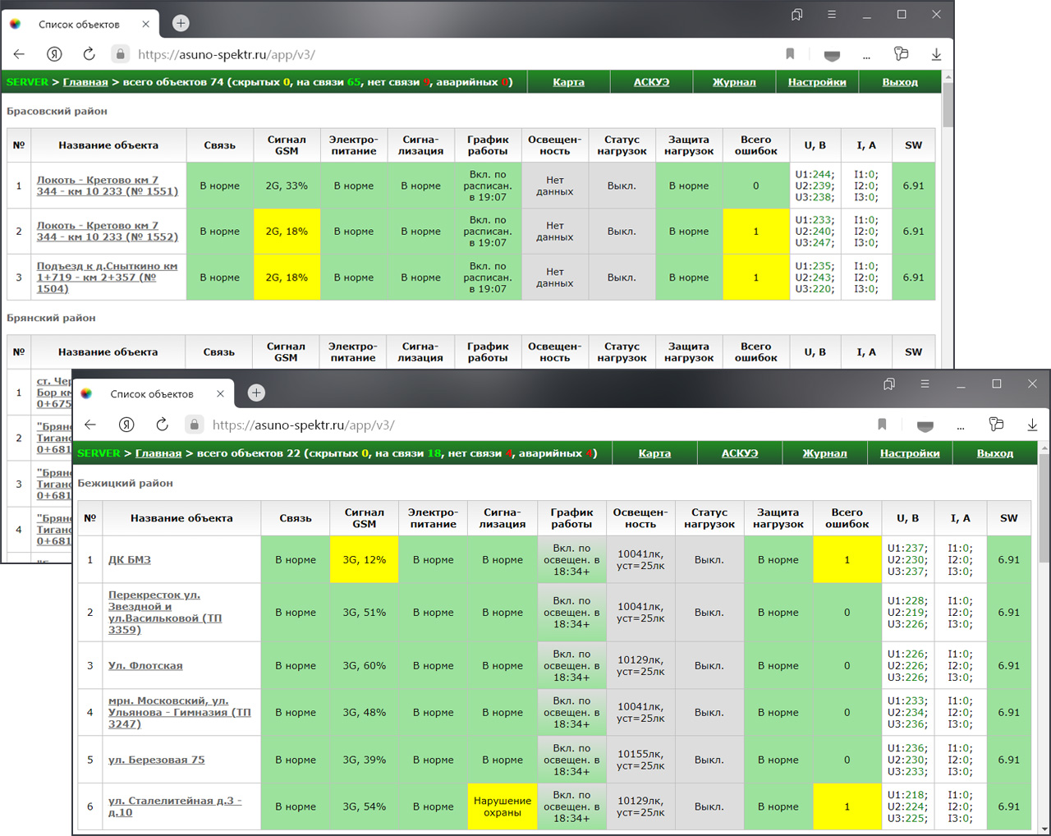This screenshot has height=836, width=1051.
Task: Open Локоть - Кретово object № 1552
Action: pos(107,231)
